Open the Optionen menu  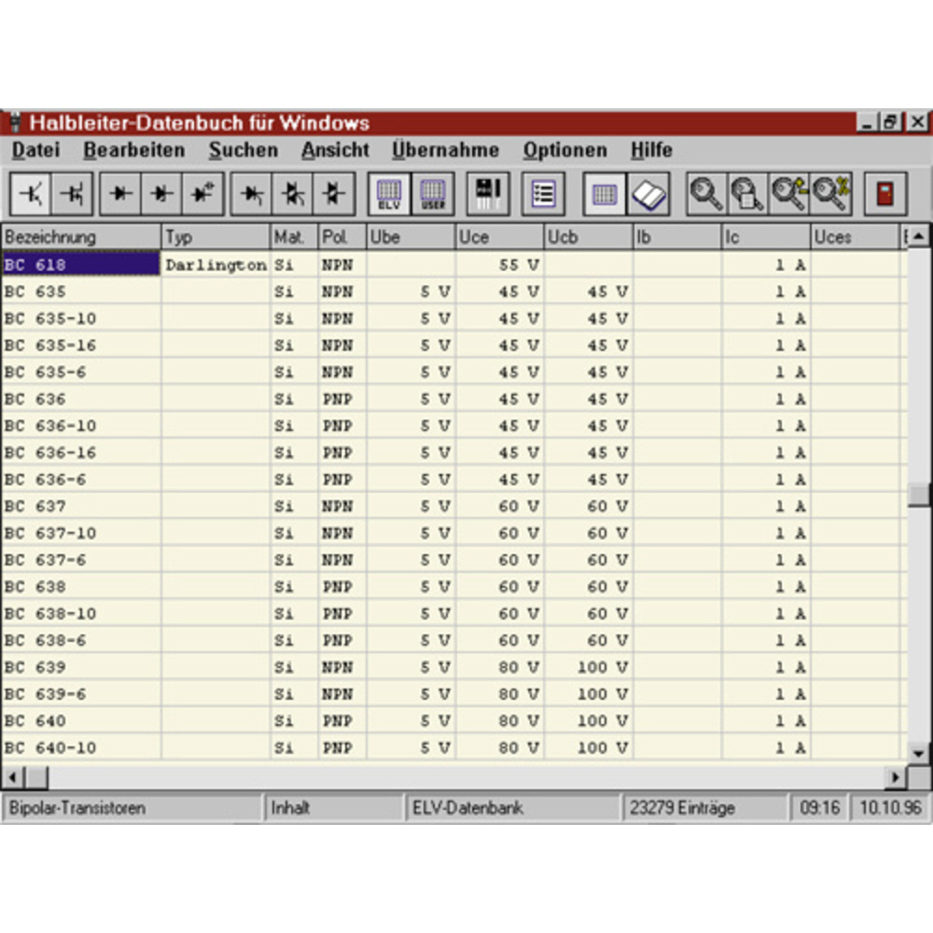coord(564,150)
